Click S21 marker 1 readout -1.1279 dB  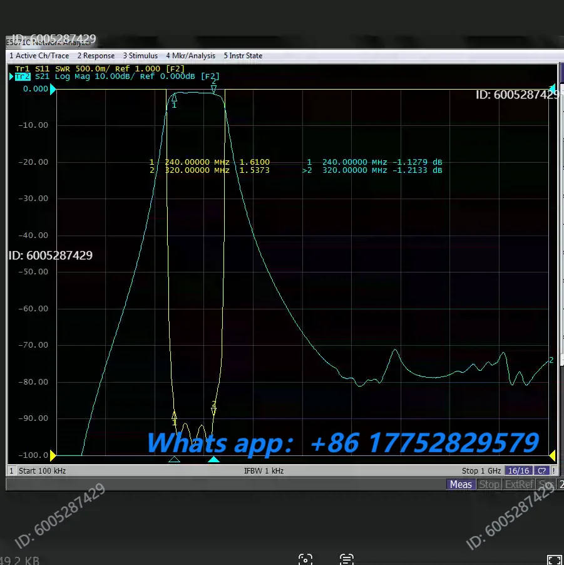[374, 162]
